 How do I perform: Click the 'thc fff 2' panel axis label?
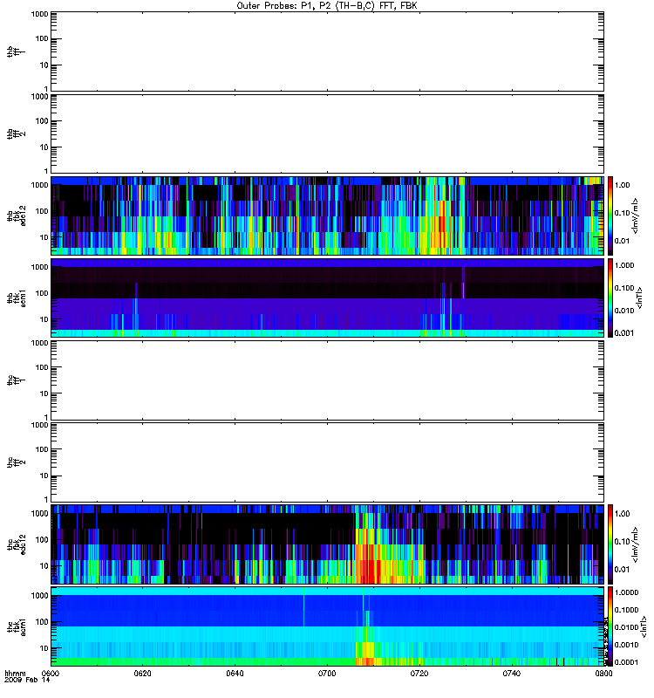pos(16,462)
